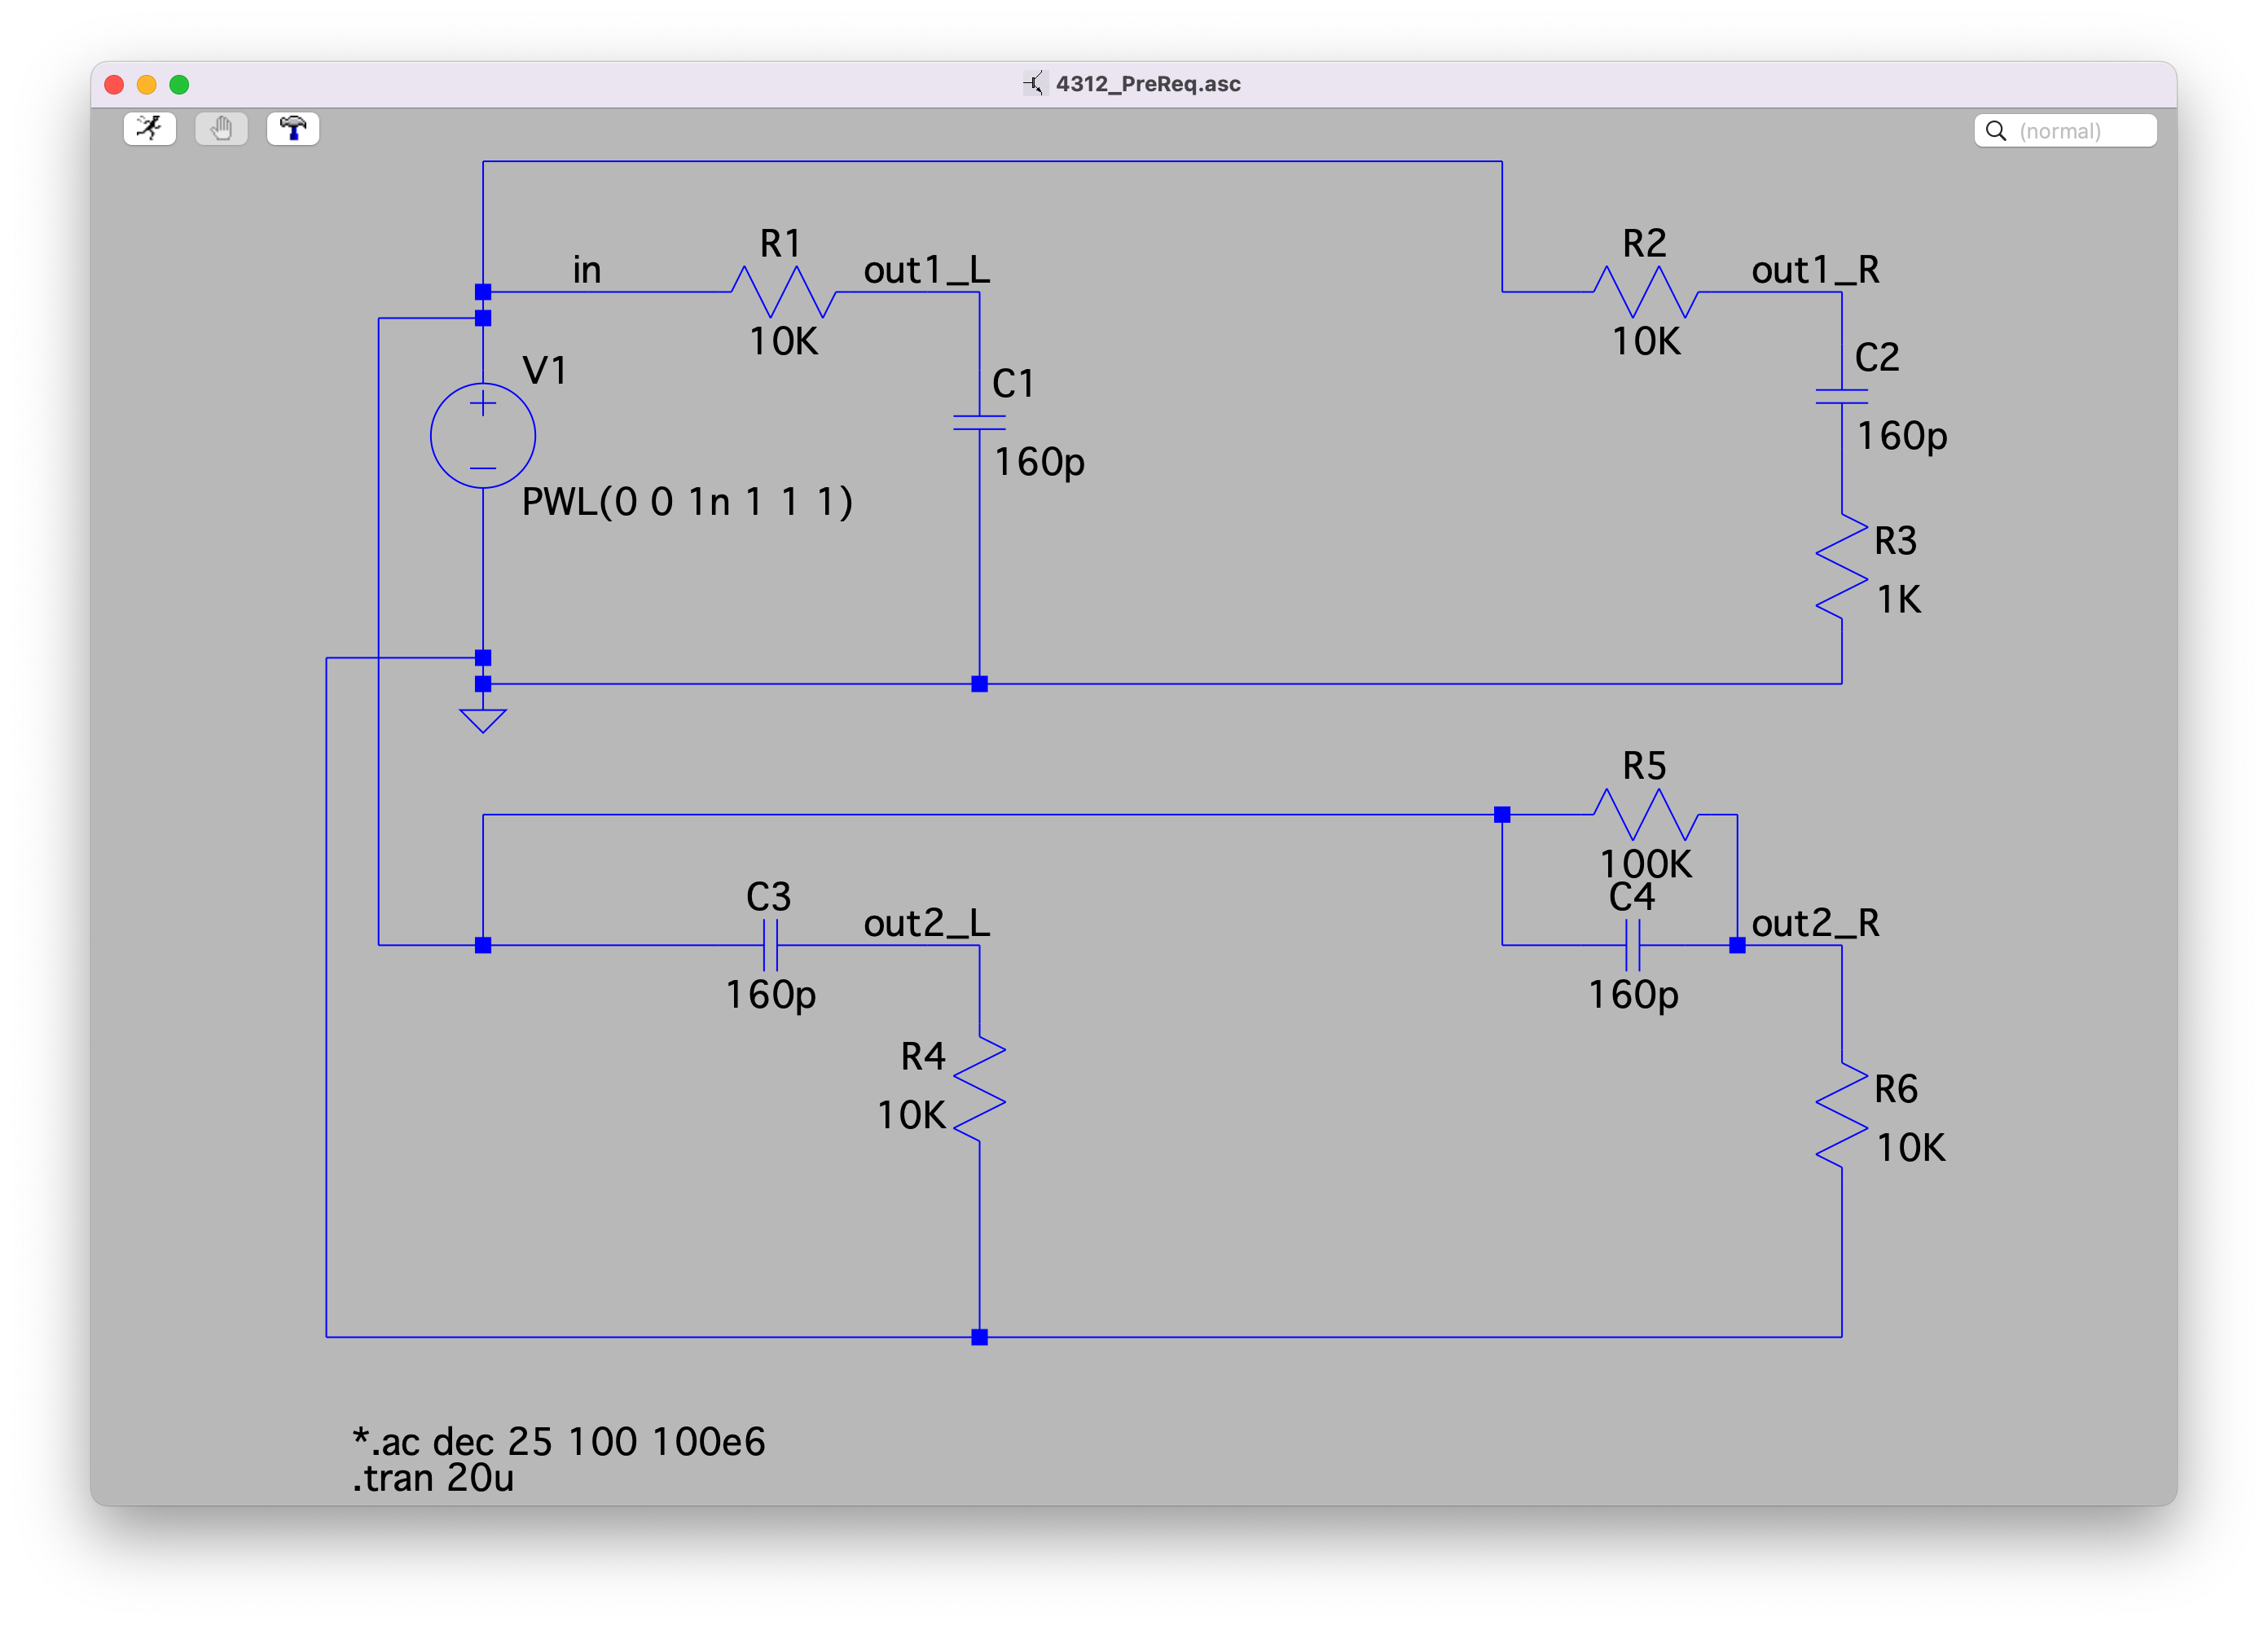Select the V1 voltage source symbol
The width and height of the screenshot is (2268, 1626).
(483, 436)
